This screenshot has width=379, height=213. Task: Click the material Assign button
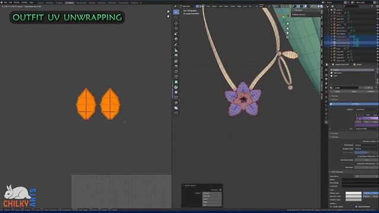tap(338, 92)
